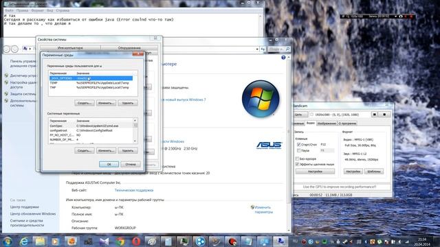Open Центр обновления Windows link
The image size is (440, 247).
[33, 213]
